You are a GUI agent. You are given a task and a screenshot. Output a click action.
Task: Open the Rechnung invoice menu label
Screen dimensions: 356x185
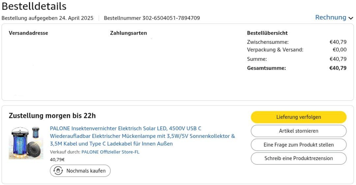(330, 17)
